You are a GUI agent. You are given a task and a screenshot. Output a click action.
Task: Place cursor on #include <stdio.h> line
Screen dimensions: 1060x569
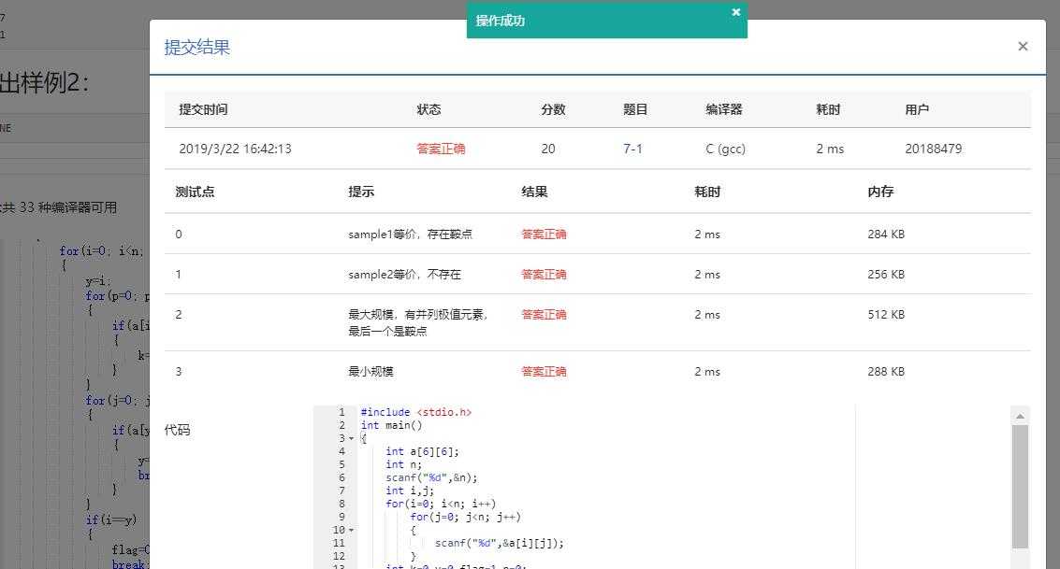coord(415,412)
